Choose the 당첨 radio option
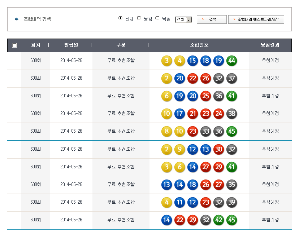299x230 pixels. click(x=139, y=18)
